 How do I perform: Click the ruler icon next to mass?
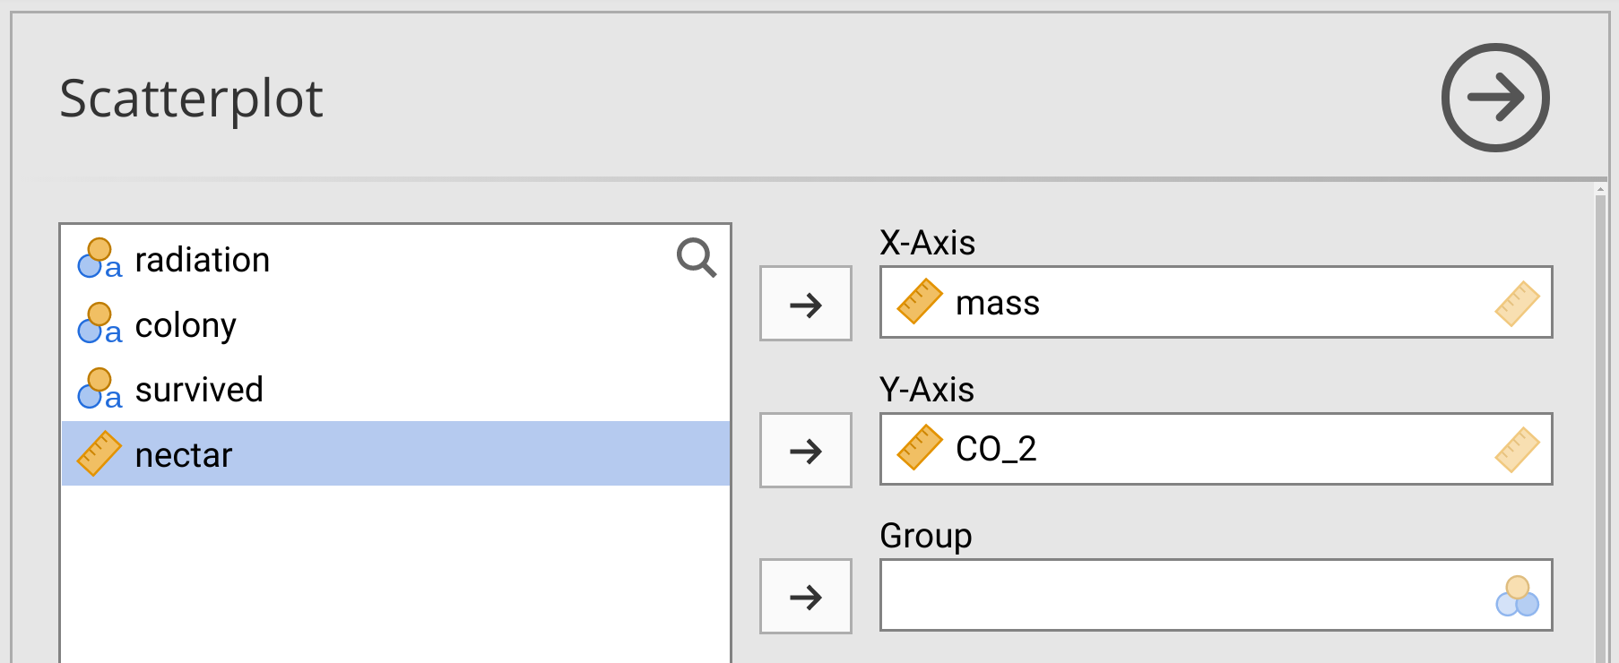pos(919,302)
